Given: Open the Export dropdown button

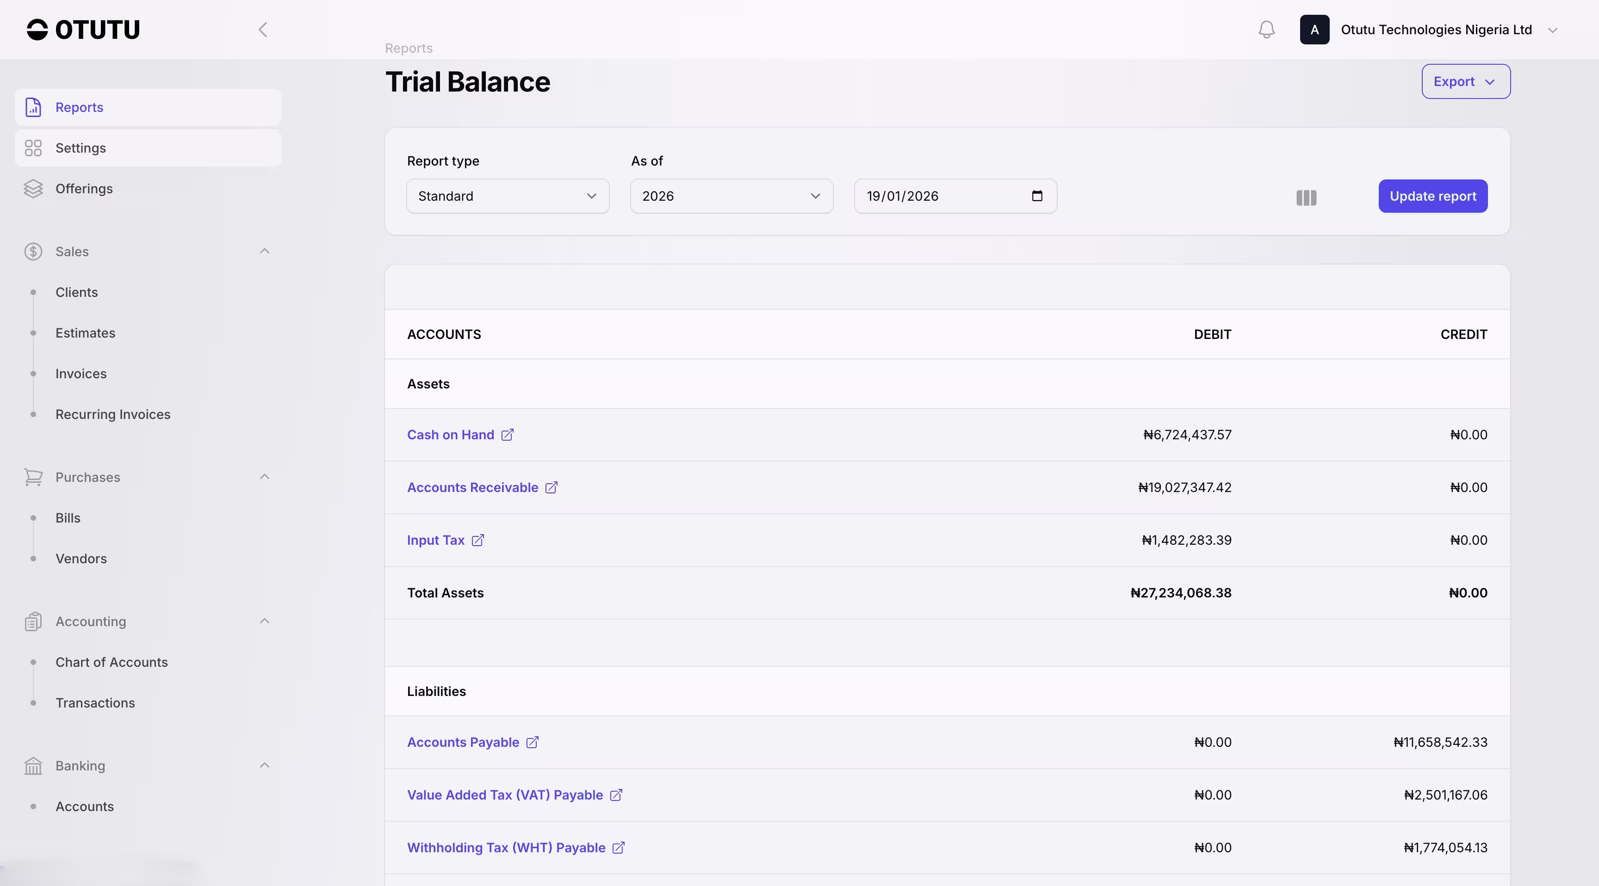Looking at the screenshot, I should 1466,81.
